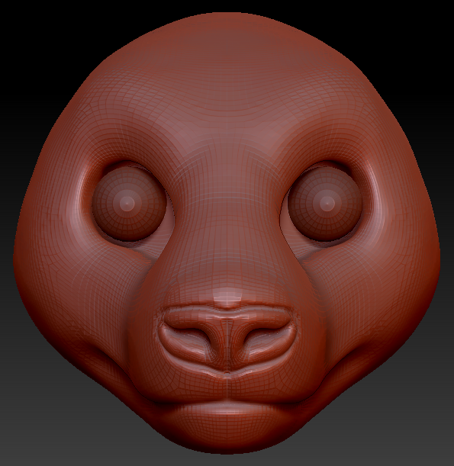Click the right eyeball's center point
The height and width of the screenshot is (466, 454).
click(x=327, y=204)
